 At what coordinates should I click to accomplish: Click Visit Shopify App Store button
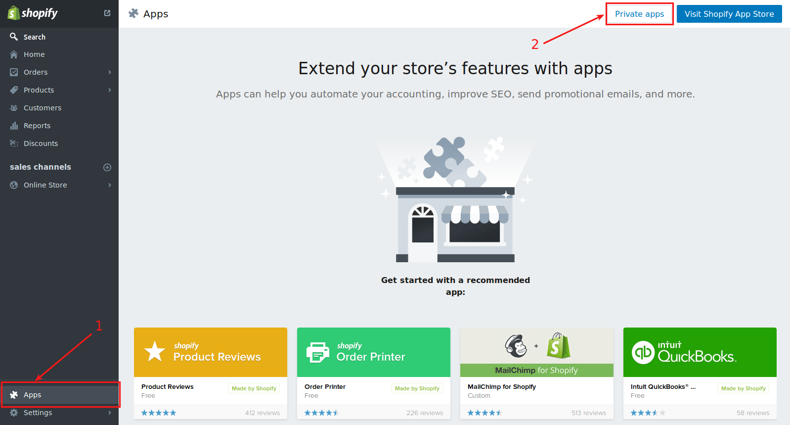pyautogui.click(x=729, y=14)
